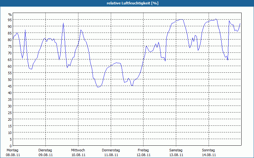Select the 80 y-axis label
254x158 pixels.
10,40
